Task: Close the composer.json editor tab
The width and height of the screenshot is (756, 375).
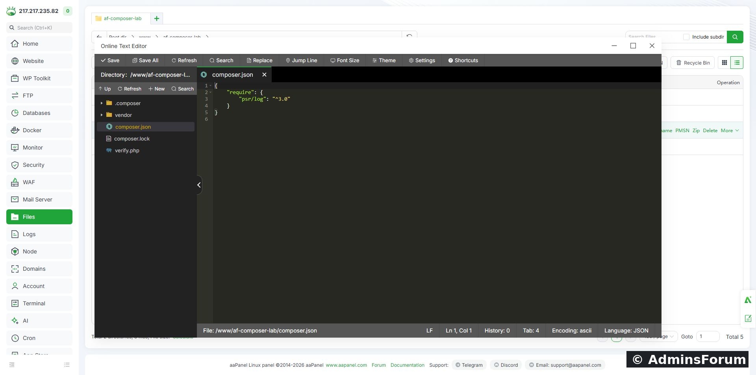Action: tap(264, 75)
